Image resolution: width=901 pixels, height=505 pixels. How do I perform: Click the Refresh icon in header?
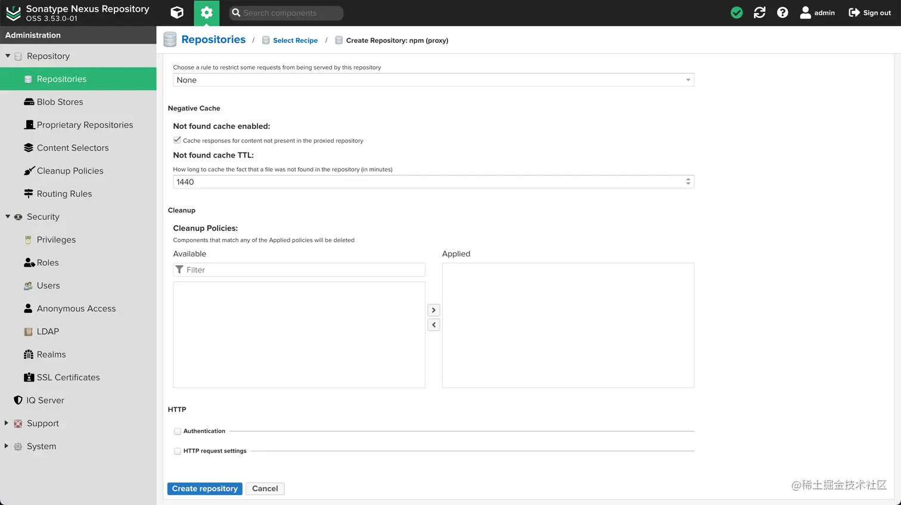pyautogui.click(x=759, y=13)
